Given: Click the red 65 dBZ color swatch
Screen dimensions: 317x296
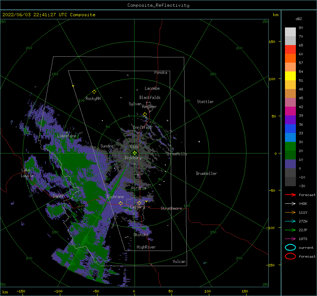Looking at the screenshot, I should click(290, 50).
